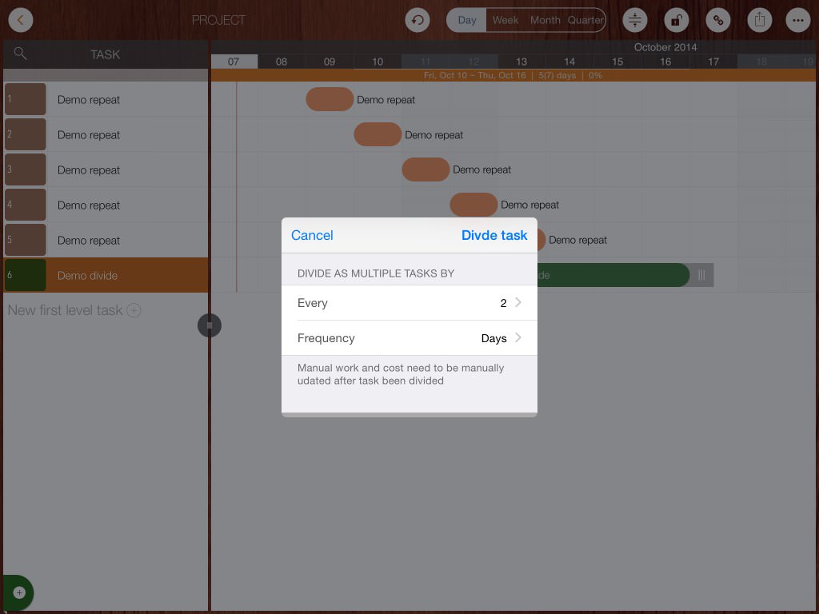Screen dimensions: 819x614
Task: Switch timeline to Week view
Action: coord(505,20)
